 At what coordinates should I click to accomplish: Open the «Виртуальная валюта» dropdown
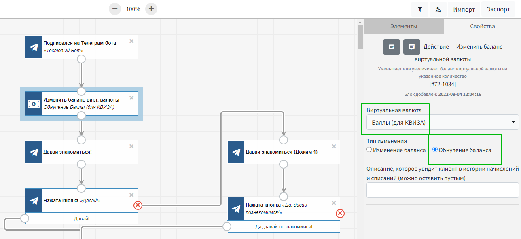click(442, 122)
